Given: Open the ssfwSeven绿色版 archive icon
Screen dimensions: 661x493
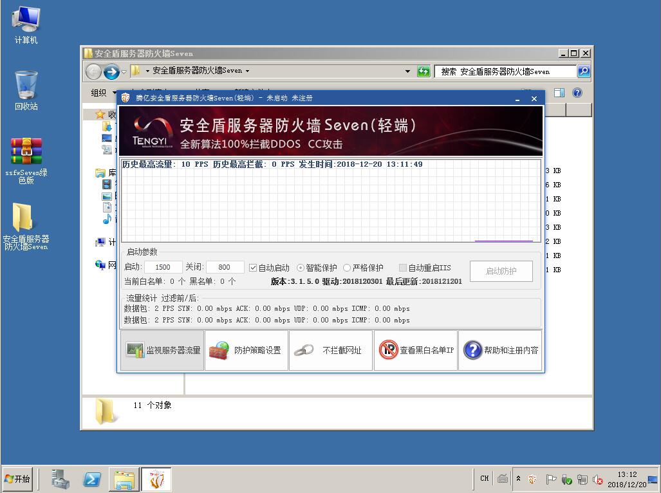Looking at the screenshot, I should tap(26, 161).
